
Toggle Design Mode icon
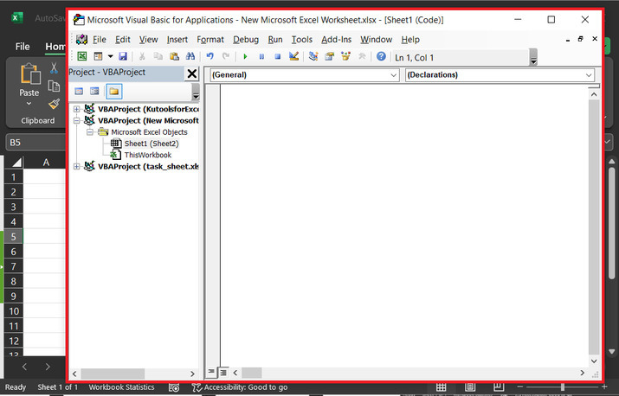point(293,56)
